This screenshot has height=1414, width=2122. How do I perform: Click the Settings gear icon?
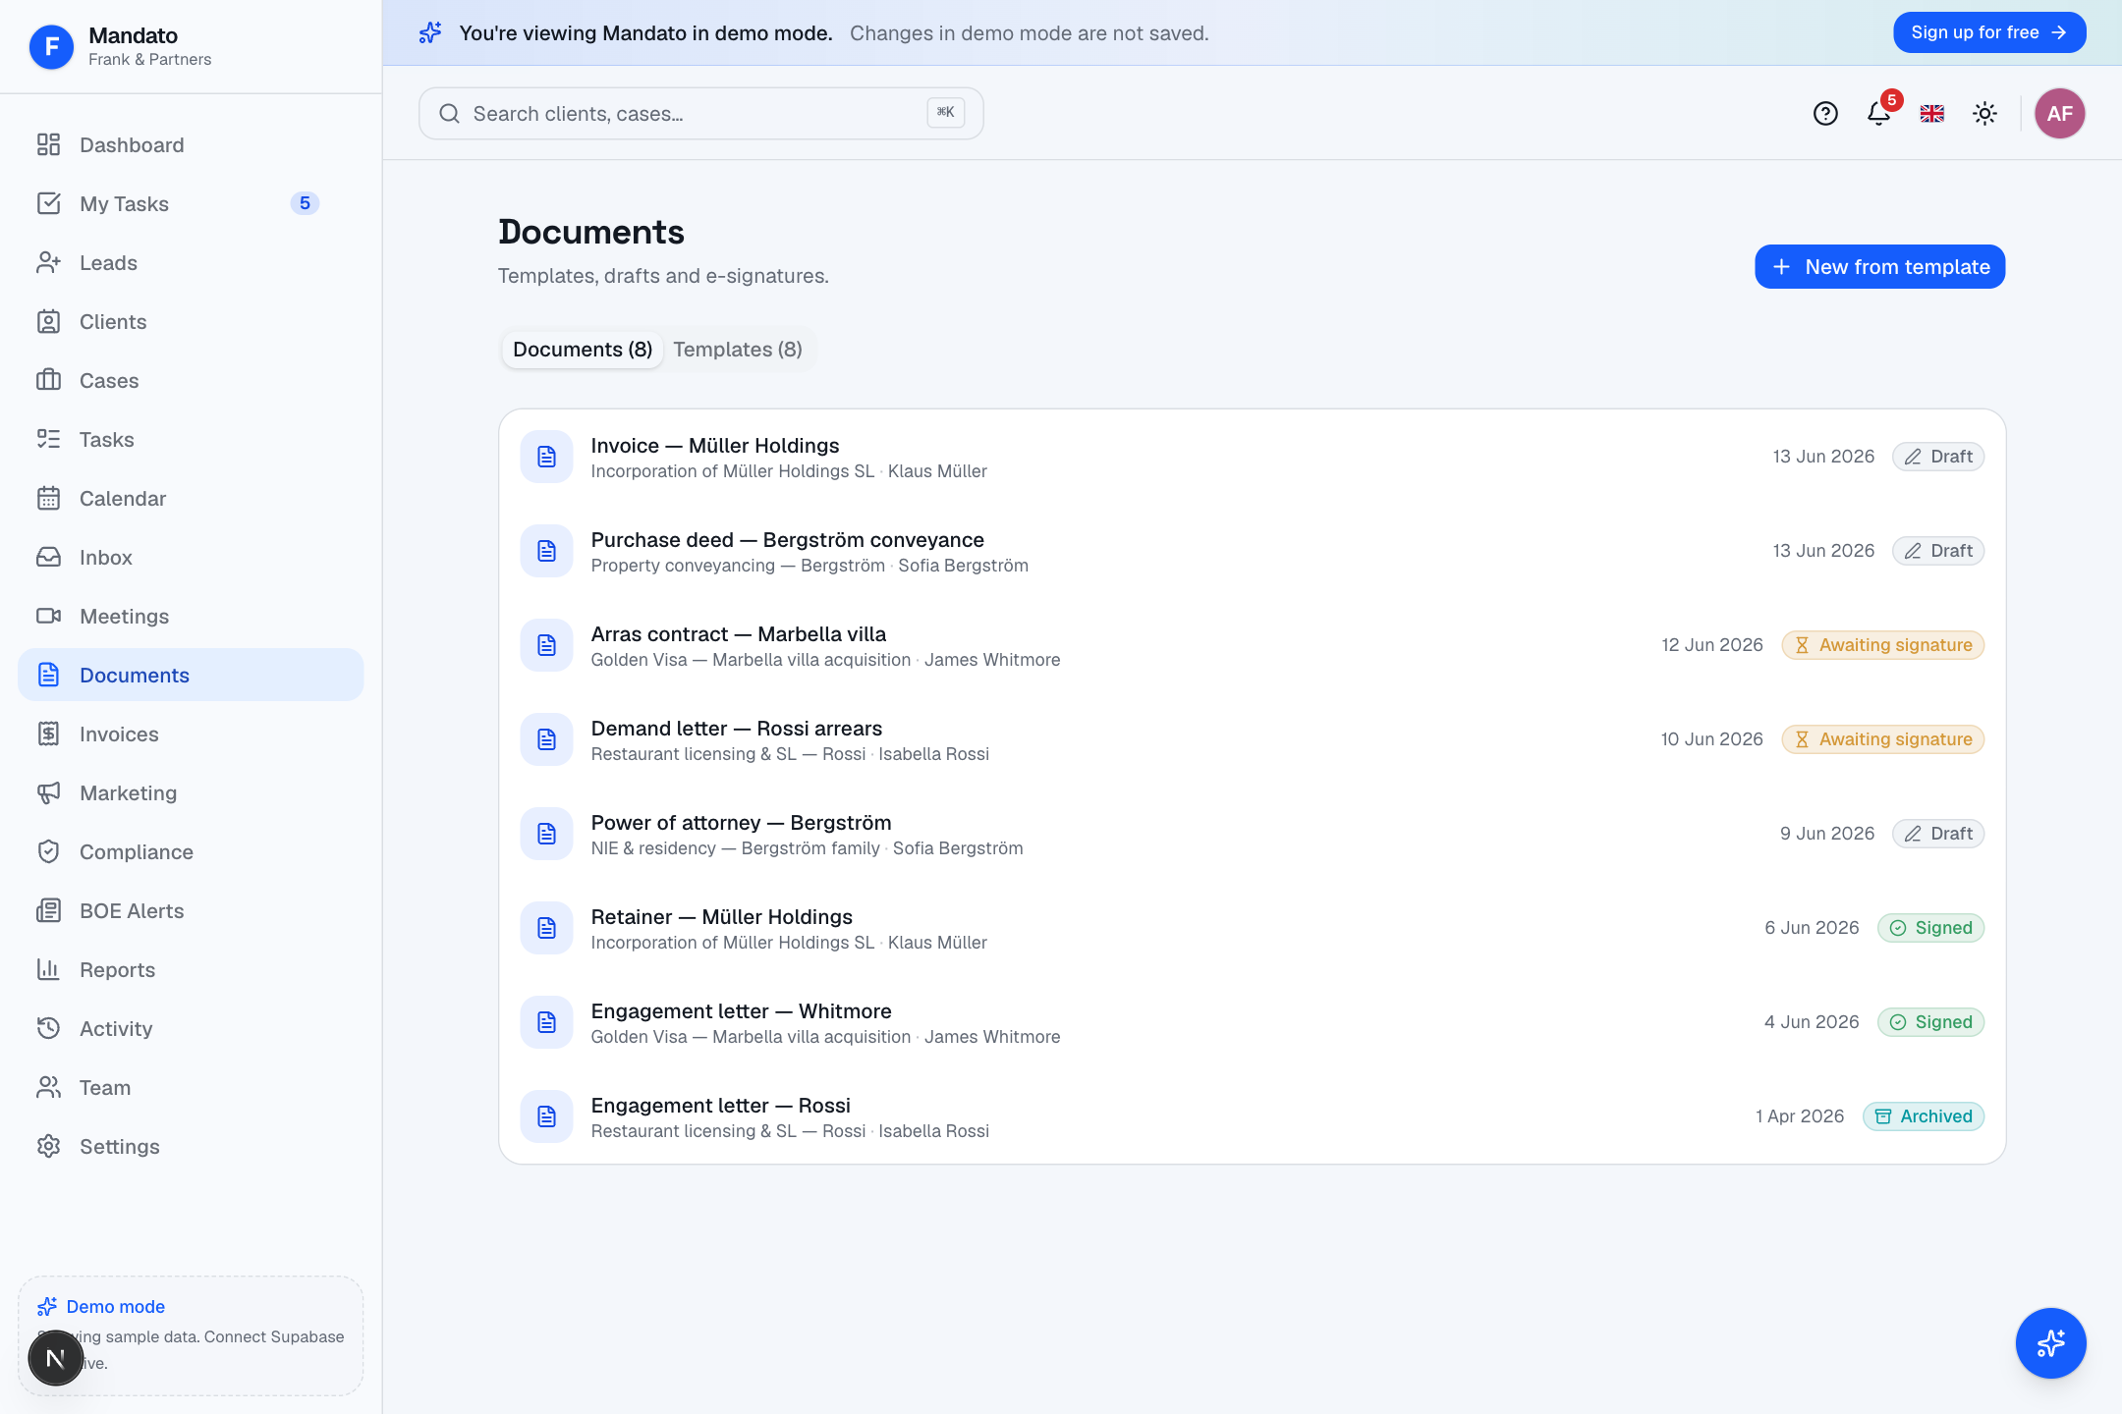click(x=48, y=1147)
